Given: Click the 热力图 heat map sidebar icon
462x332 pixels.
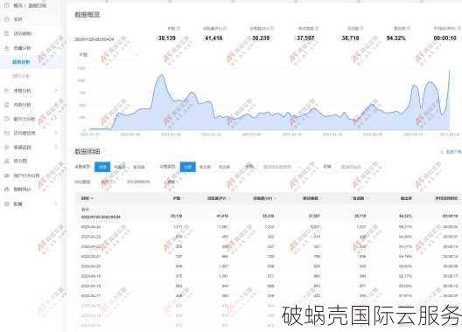Looking at the screenshot, I should [7, 161].
